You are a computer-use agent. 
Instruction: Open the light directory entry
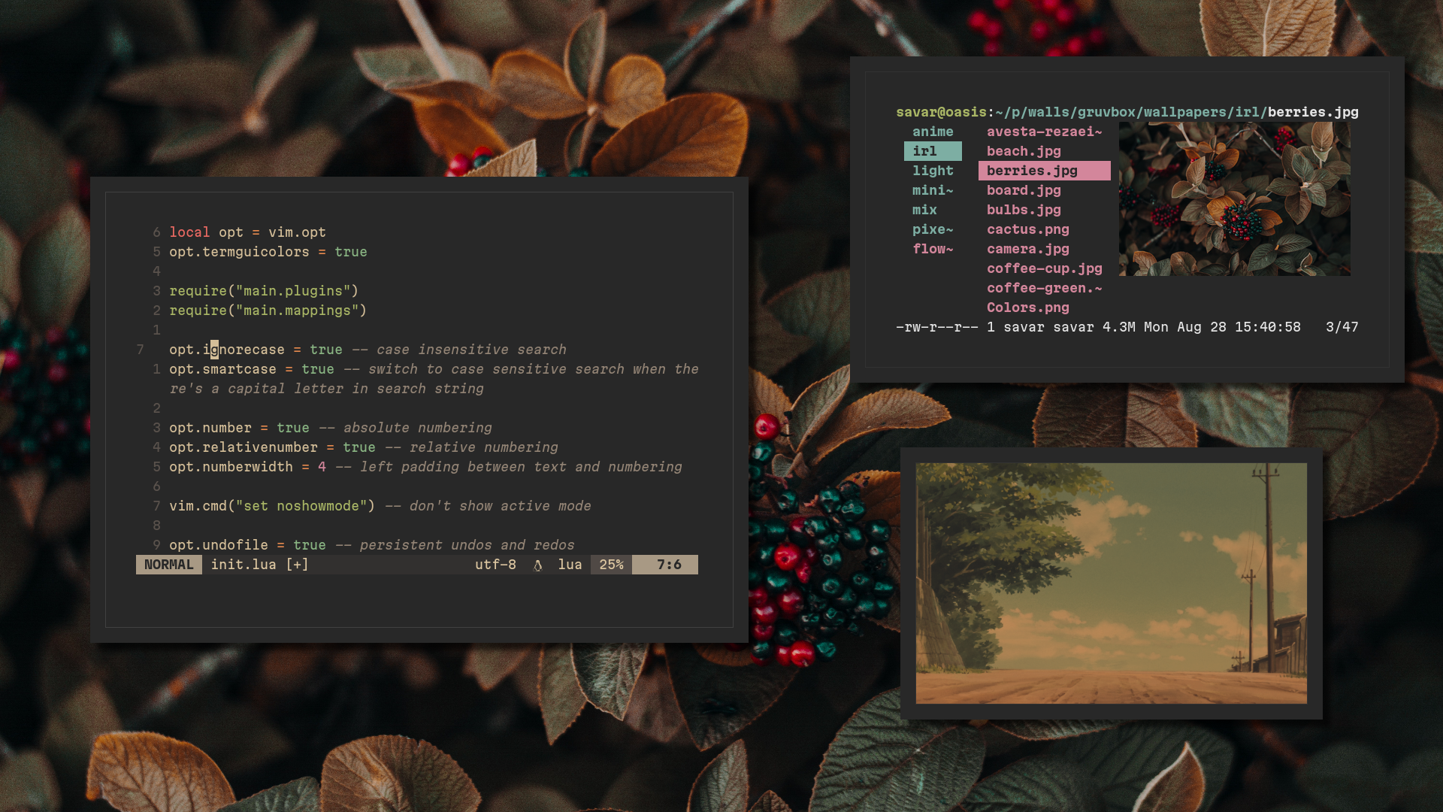933,171
